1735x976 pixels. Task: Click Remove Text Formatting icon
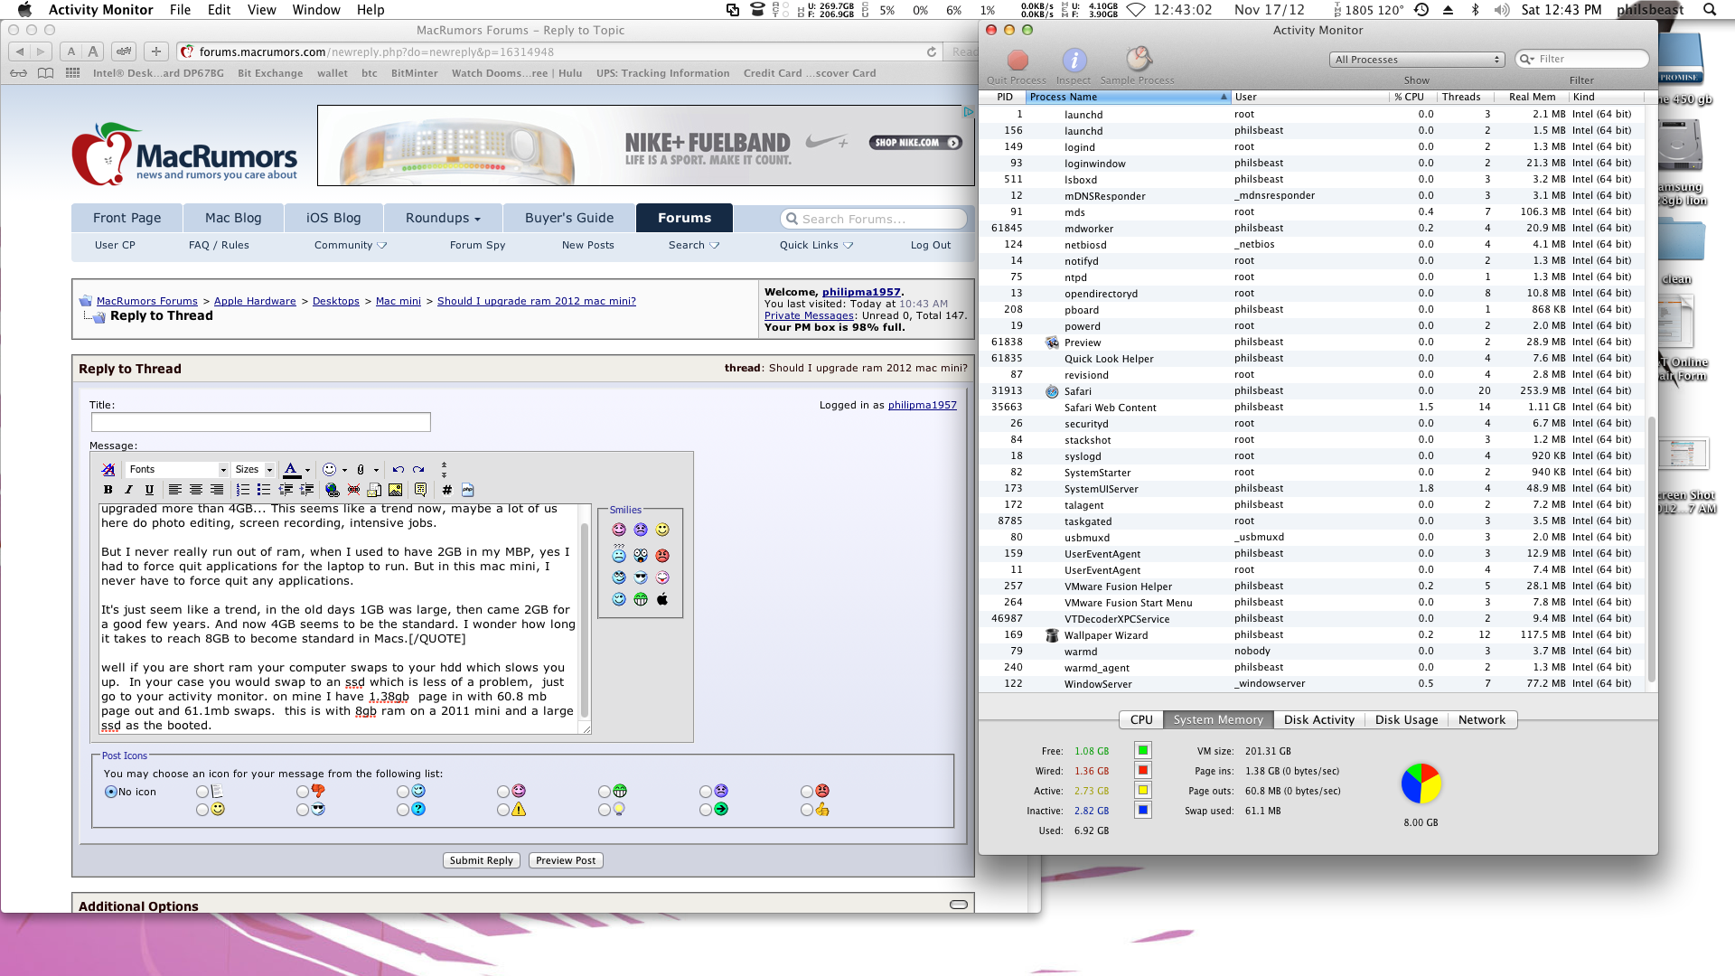(x=108, y=470)
